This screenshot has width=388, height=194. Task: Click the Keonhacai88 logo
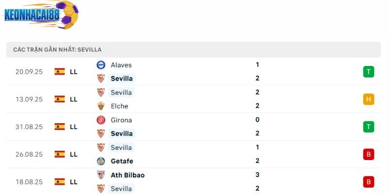click(41, 15)
